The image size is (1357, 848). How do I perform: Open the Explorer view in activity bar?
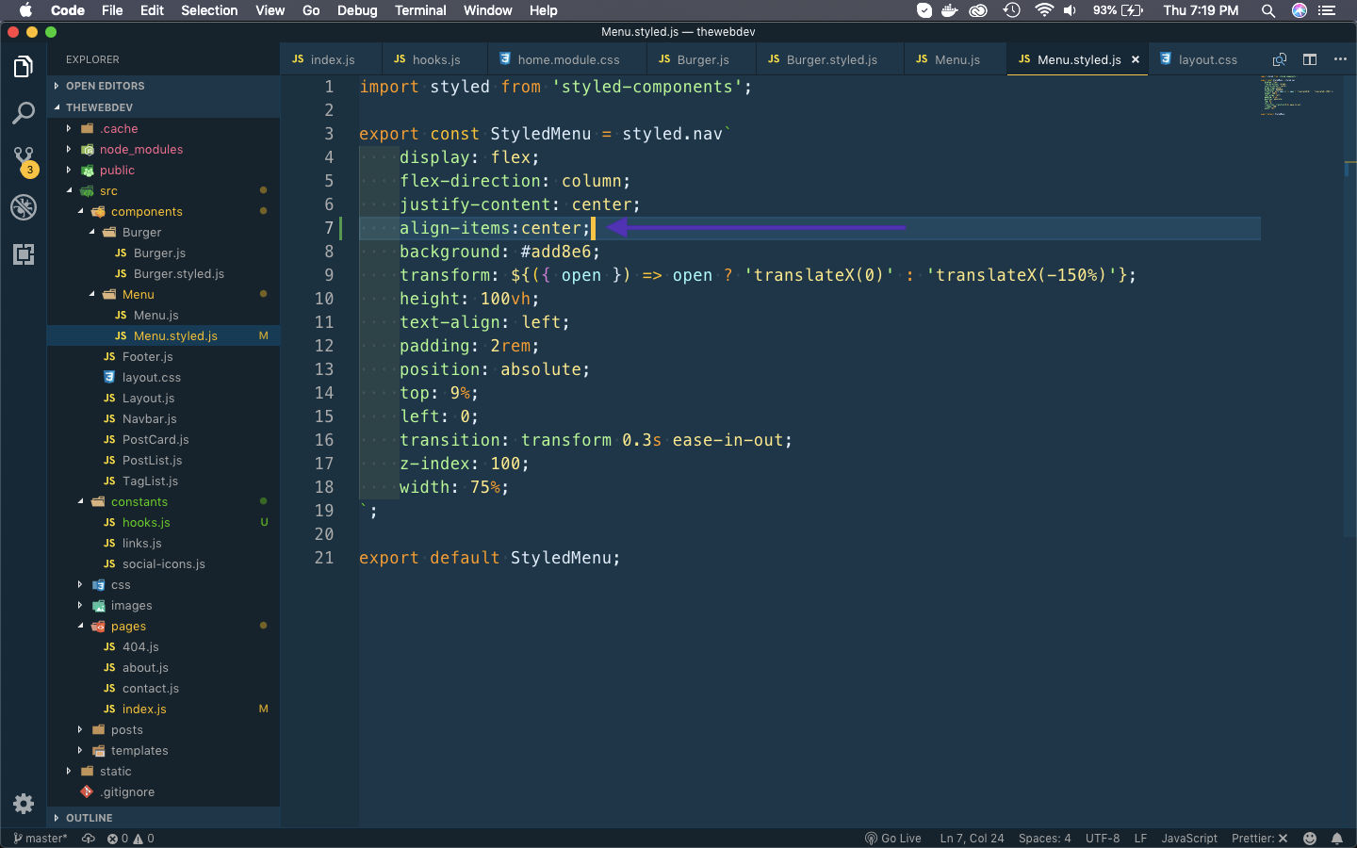24,67
